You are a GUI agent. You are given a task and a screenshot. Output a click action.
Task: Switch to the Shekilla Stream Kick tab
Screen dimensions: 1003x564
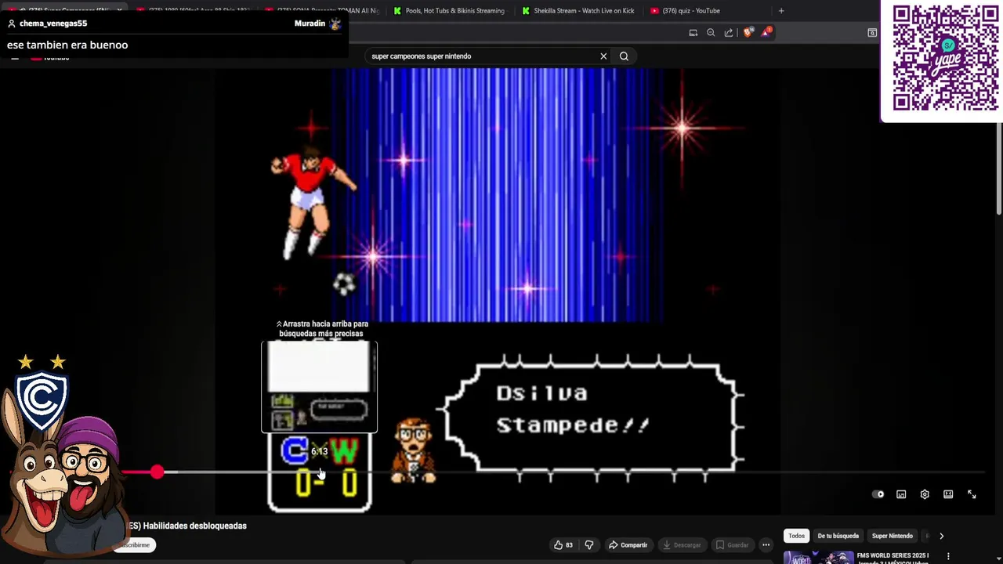[x=578, y=11]
